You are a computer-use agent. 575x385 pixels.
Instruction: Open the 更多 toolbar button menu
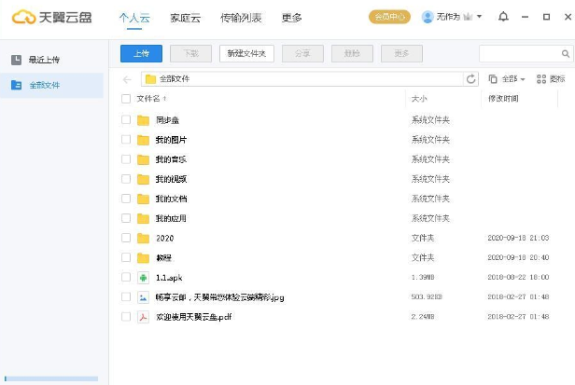401,54
